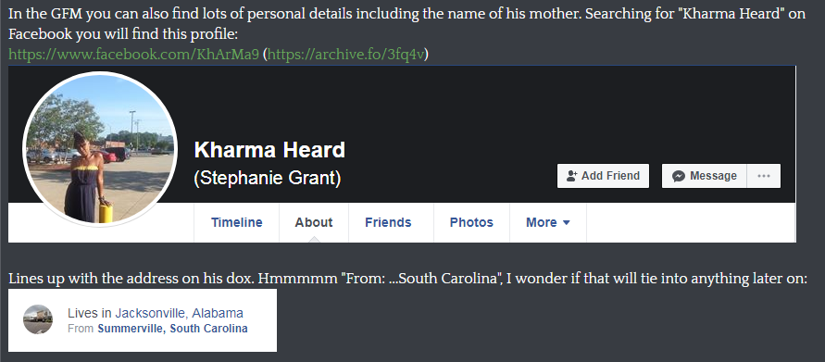
Task: Click the Add Friend button label
Action: [610, 176]
